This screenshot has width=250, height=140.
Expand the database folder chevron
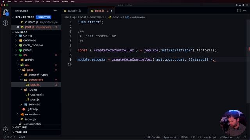(16, 40)
